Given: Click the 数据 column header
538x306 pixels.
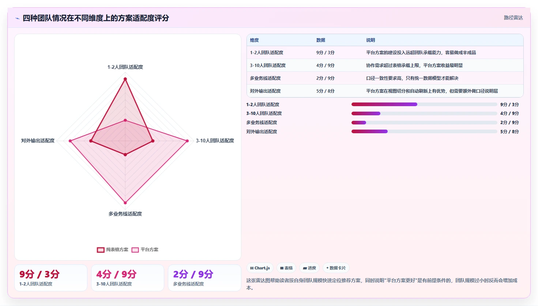Looking at the screenshot, I should (x=321, y=40).
